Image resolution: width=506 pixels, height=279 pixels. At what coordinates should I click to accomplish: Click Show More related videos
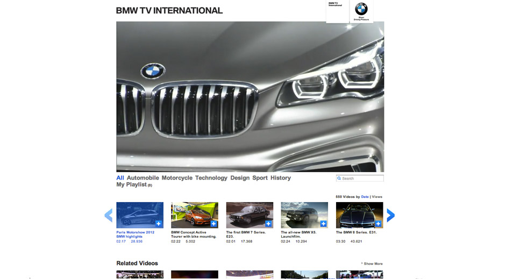tap(372, 263)
